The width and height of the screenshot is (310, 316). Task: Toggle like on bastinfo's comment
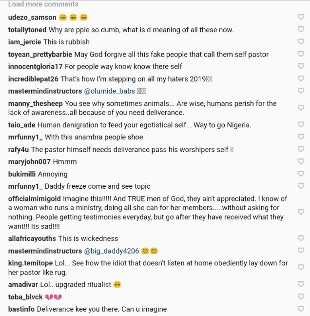pos(301,309)
